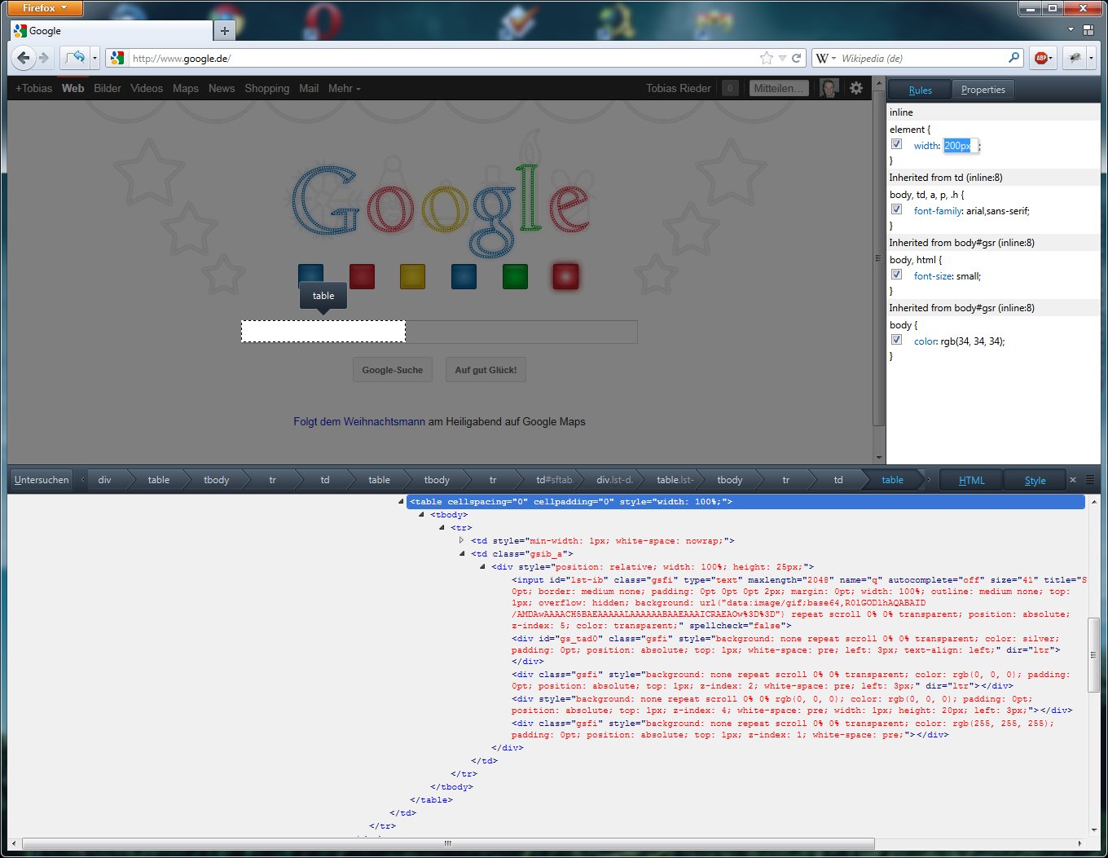Open the list all tabs arrow

(1071, 29)
